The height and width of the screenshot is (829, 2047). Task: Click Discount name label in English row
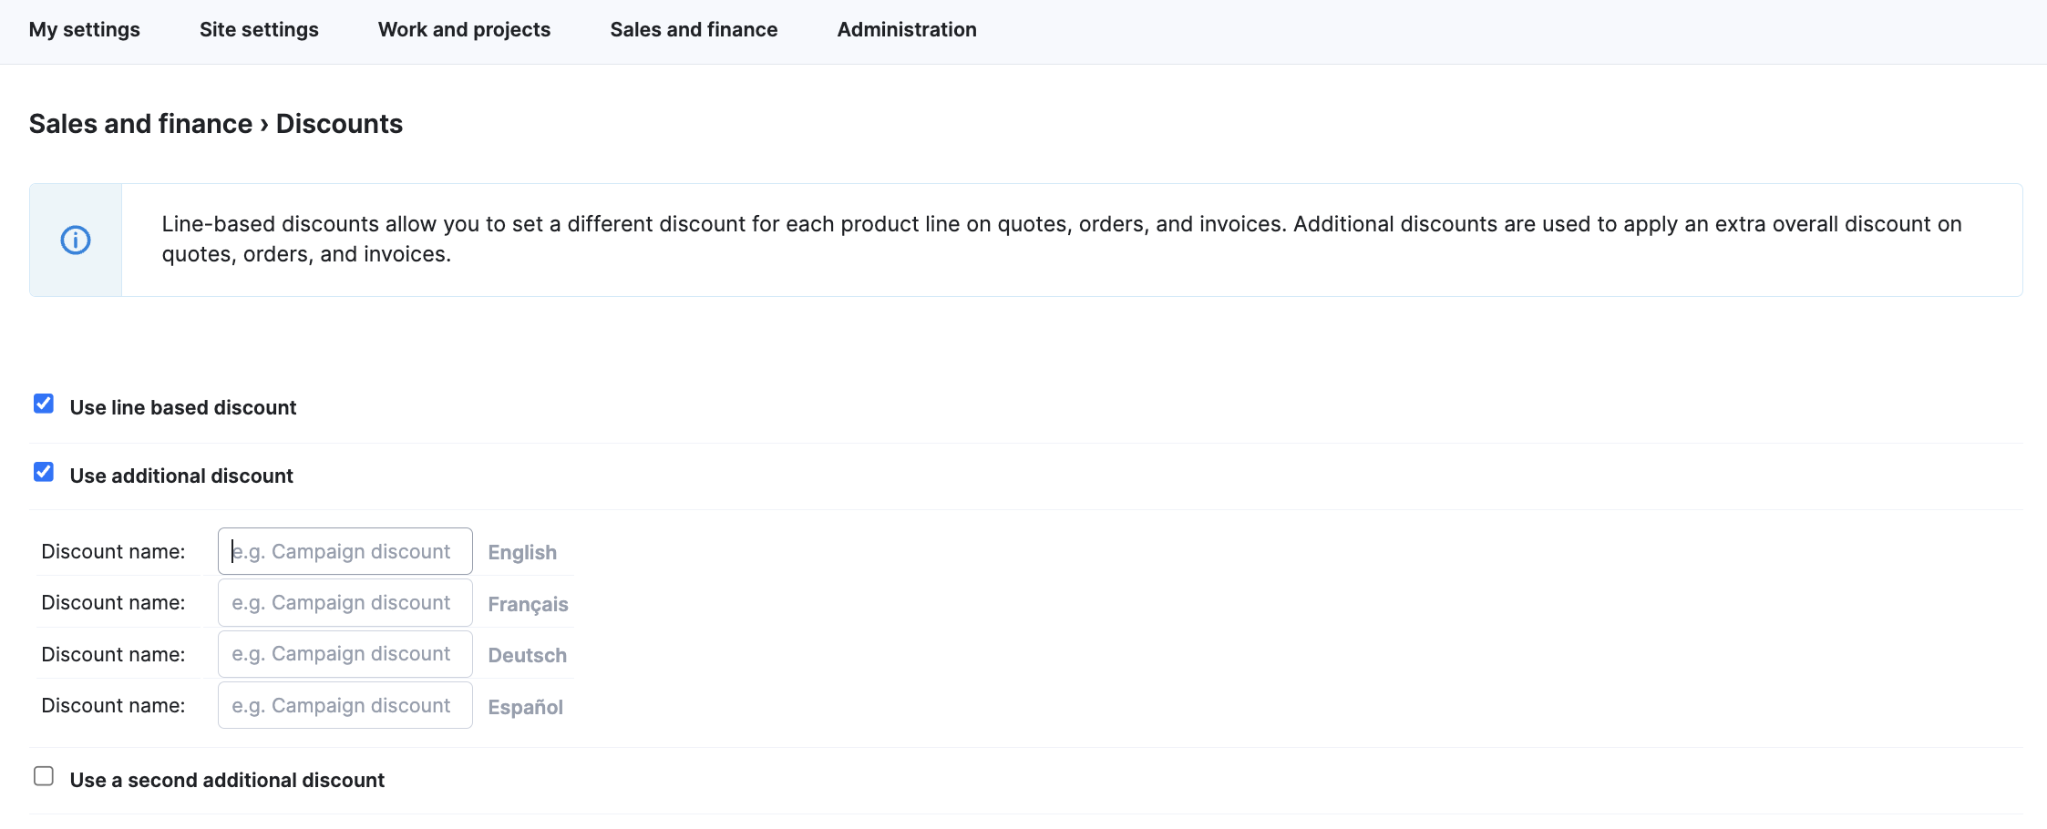pos(113,552)
